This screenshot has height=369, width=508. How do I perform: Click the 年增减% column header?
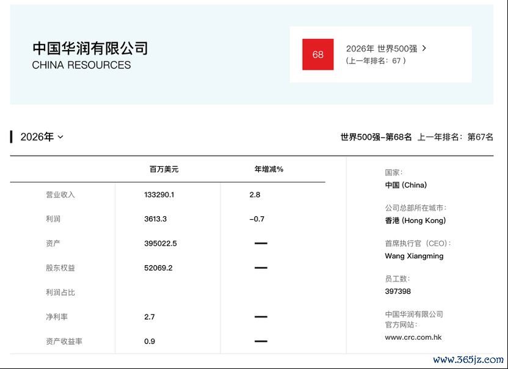[269, 169]
